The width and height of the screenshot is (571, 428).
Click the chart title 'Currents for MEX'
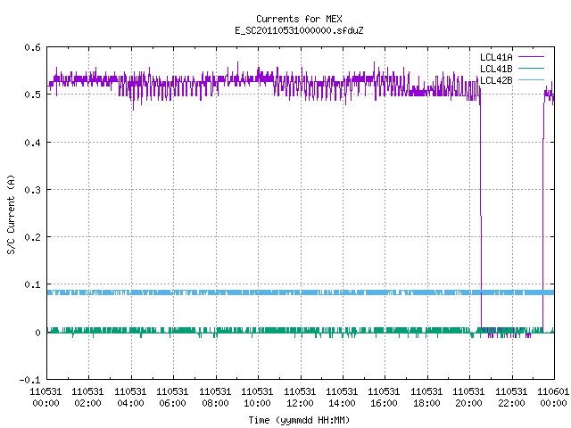click(x=299, y=19)
